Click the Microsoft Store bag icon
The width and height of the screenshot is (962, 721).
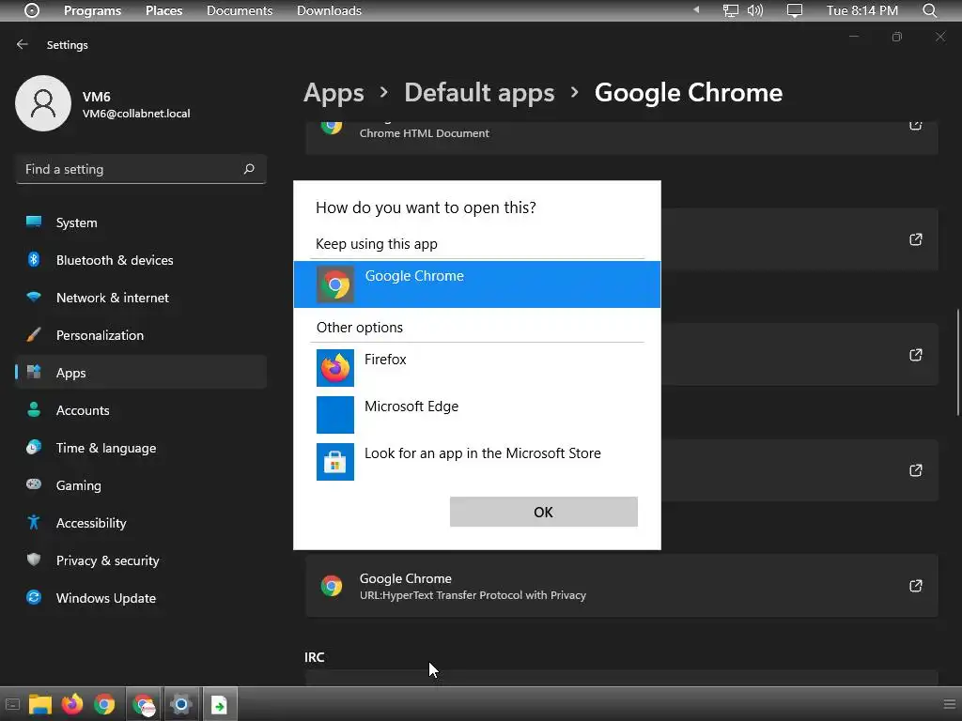coord(335,462)
